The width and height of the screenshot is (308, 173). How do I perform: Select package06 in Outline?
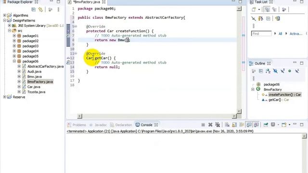pos(271,85)
